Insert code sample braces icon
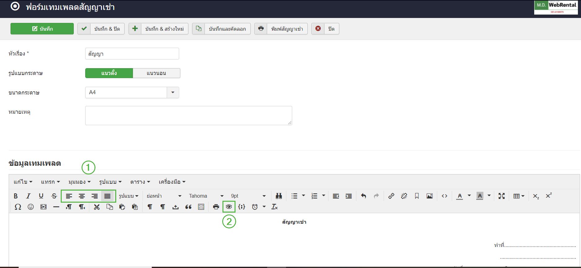The image size is (581, 268). pos(242,207)
